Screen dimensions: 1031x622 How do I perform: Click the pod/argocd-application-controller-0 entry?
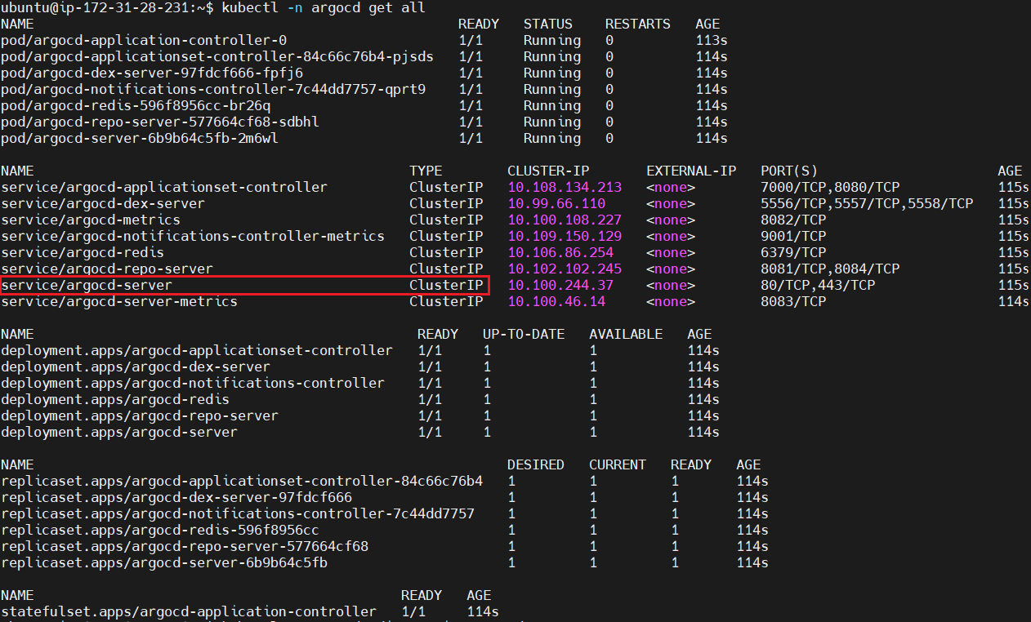coord(144,40)
